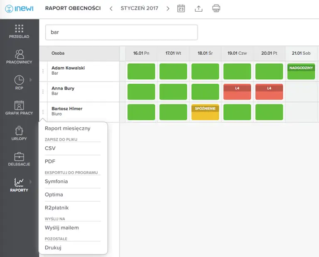Select Raport miesięczny from the menu
This screenshot has height=257, width=319.
click(67, 128)
